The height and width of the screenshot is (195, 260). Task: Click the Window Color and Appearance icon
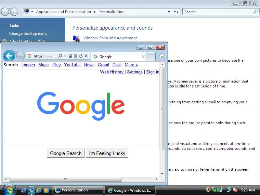(76, 38)
